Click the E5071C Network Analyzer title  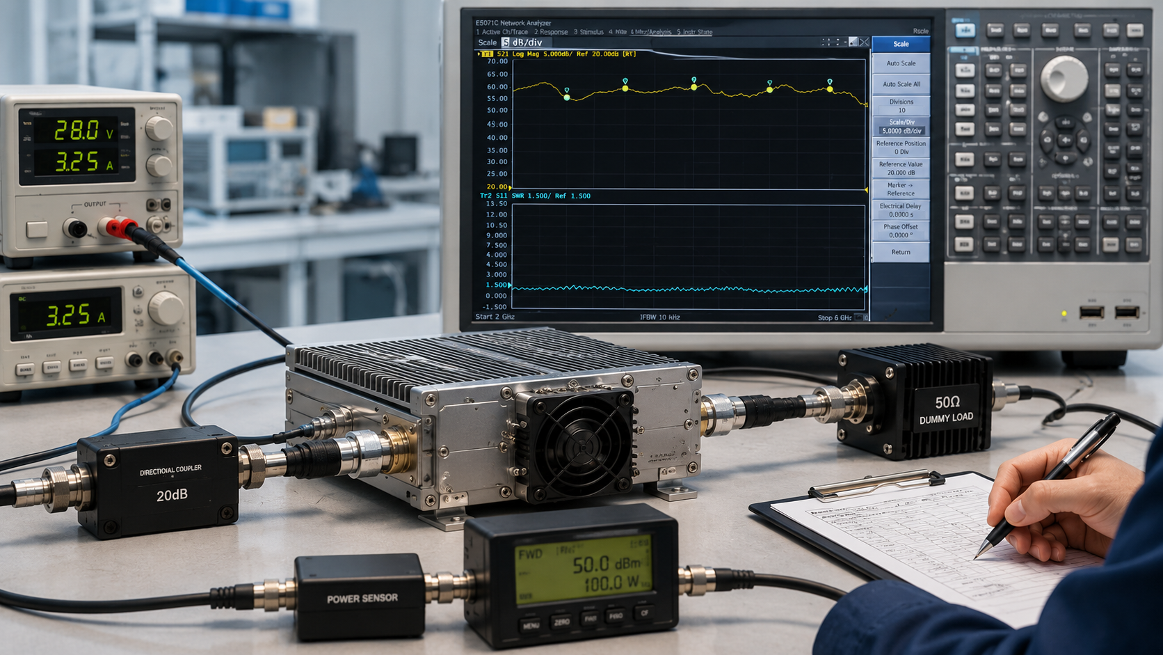point(513,23)
